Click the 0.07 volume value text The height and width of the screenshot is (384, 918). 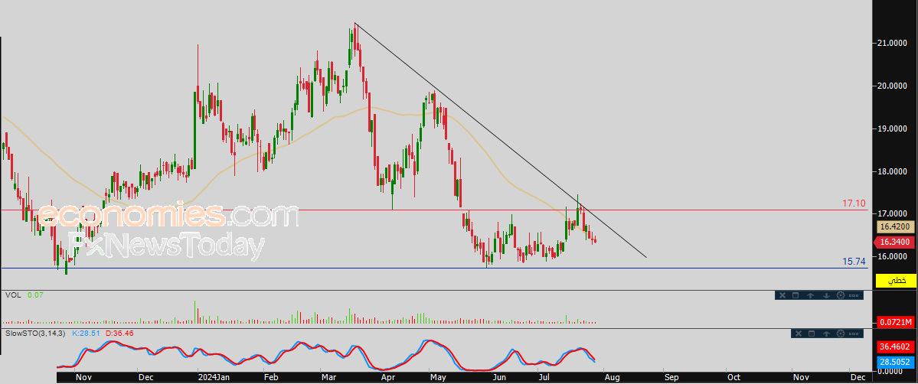click(x=35, y=295)
